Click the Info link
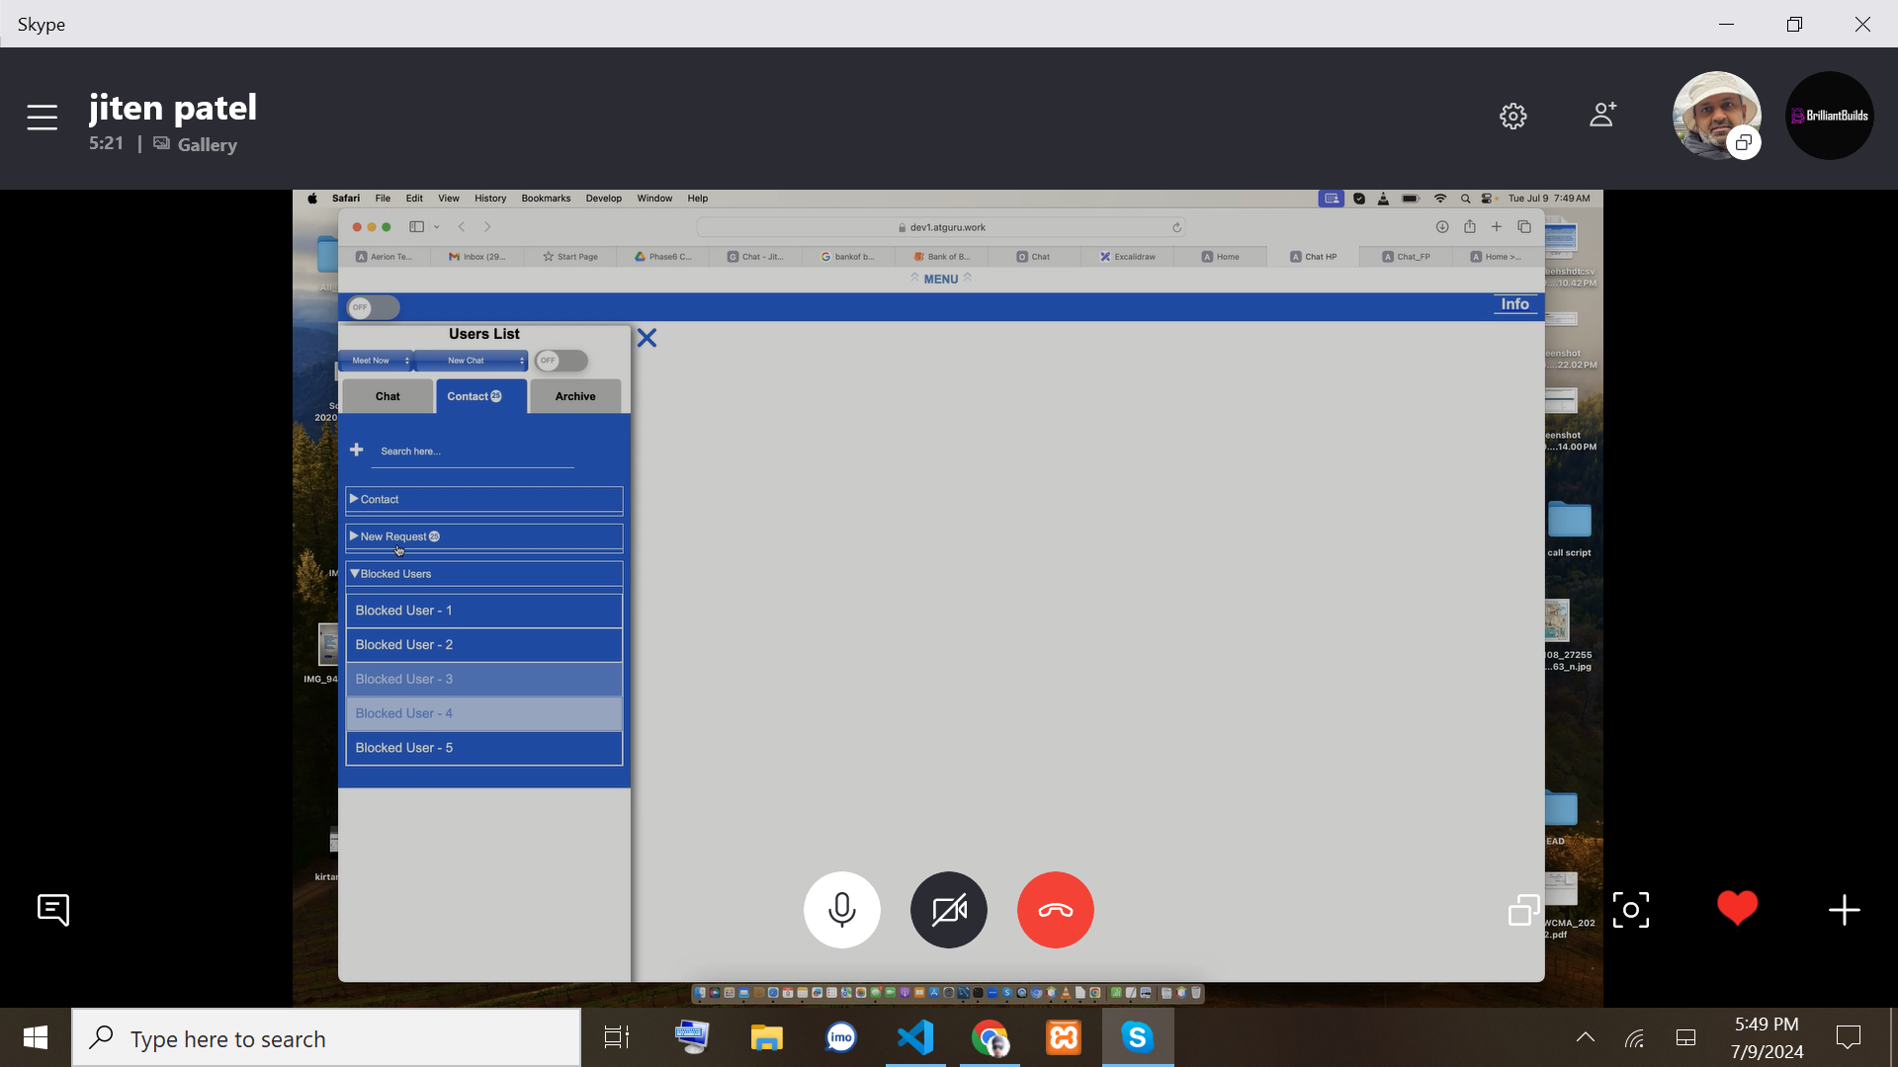This screenshot has width=1898, height=1067. pos(1513,304)
